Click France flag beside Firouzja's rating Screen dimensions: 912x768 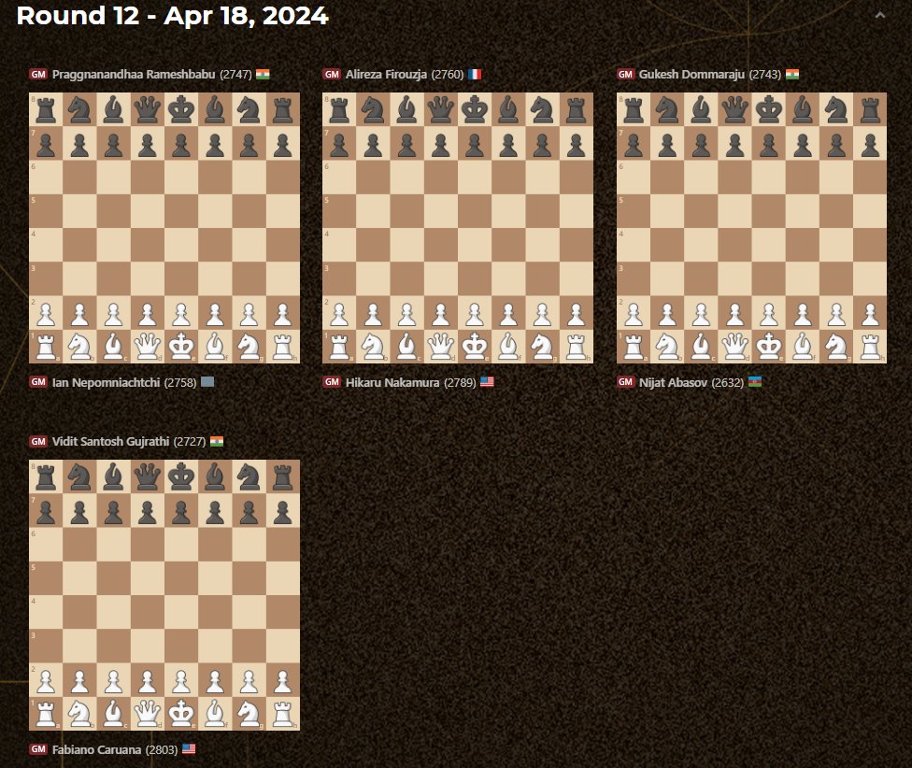[x=475, y=75]
